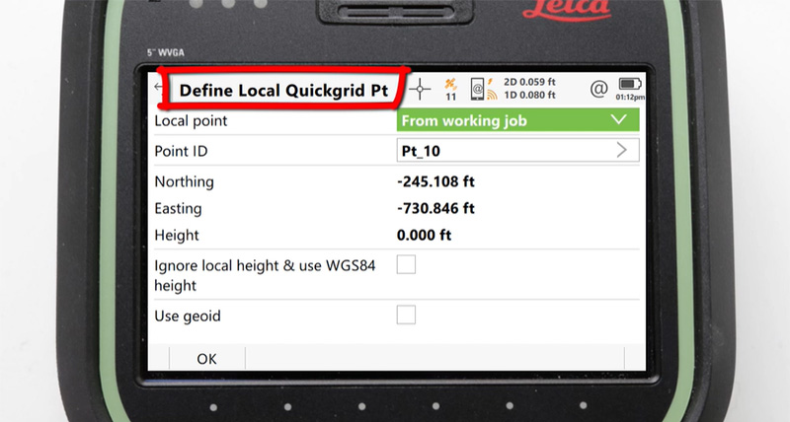Click the Easting value -730.846 ft
The image size is (790, 422).
(x=435, y=208)
